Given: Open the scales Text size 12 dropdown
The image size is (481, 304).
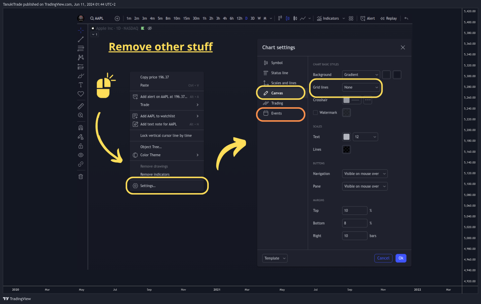Looking at the screenshot, I should pos(365,137).
